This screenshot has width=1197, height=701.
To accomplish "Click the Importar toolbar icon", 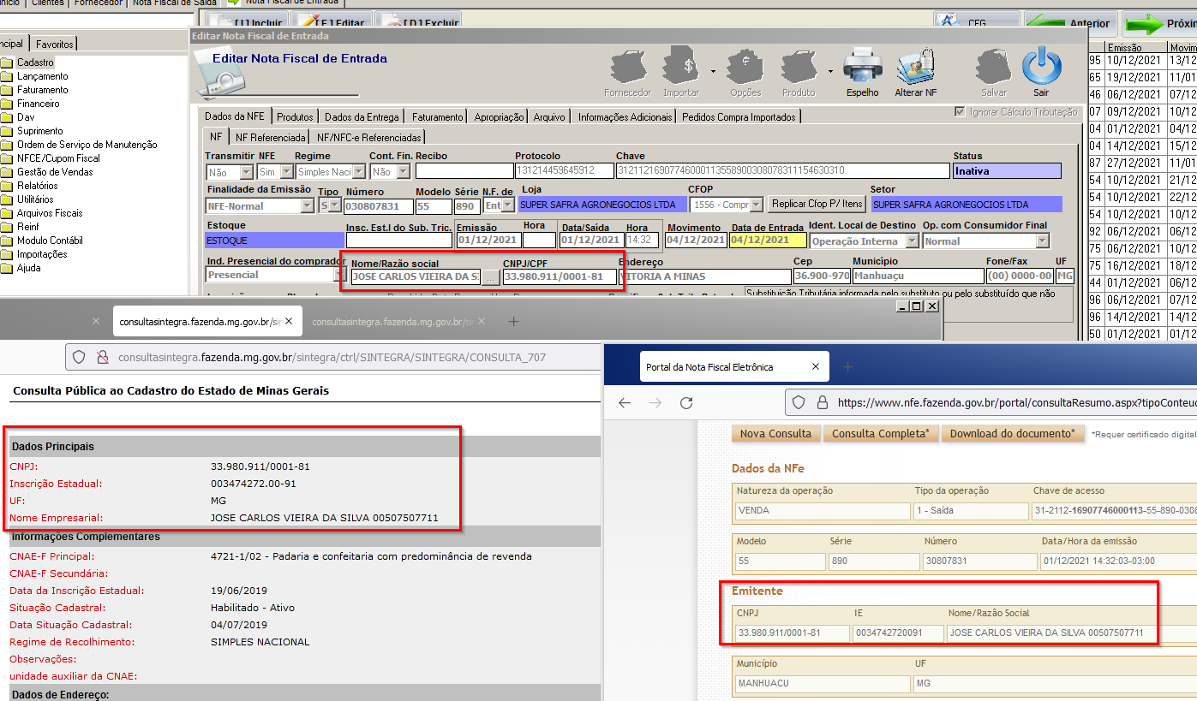I will (x=681, y=67).
